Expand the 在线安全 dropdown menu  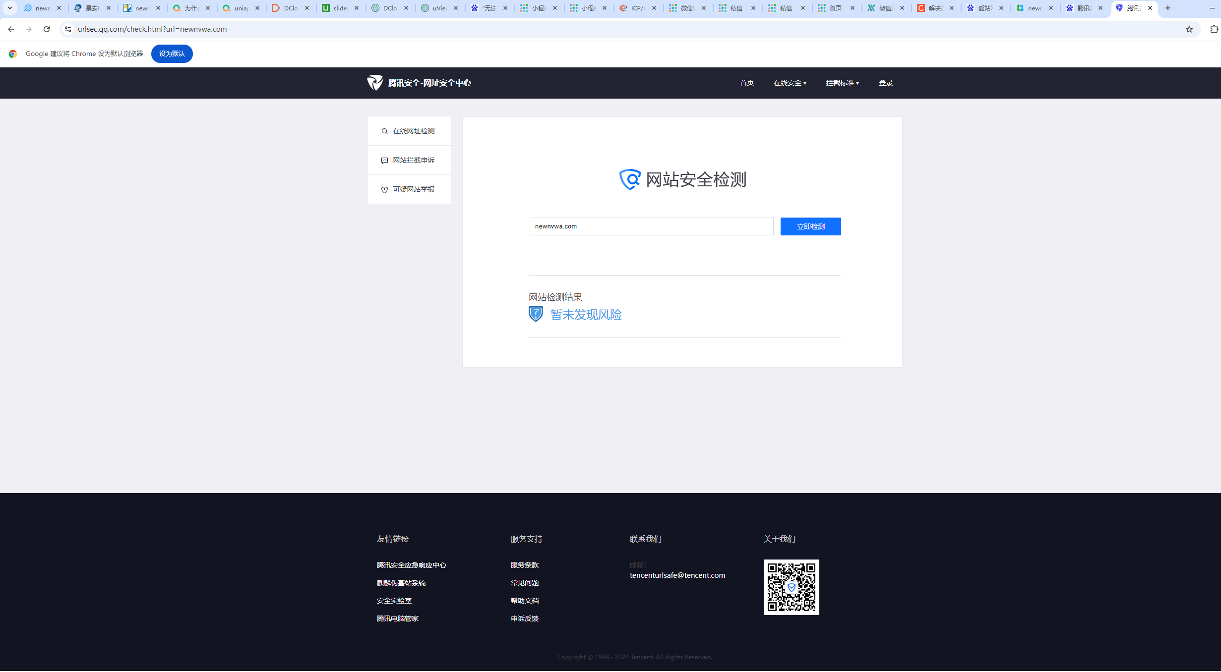[x=790, y=83]
